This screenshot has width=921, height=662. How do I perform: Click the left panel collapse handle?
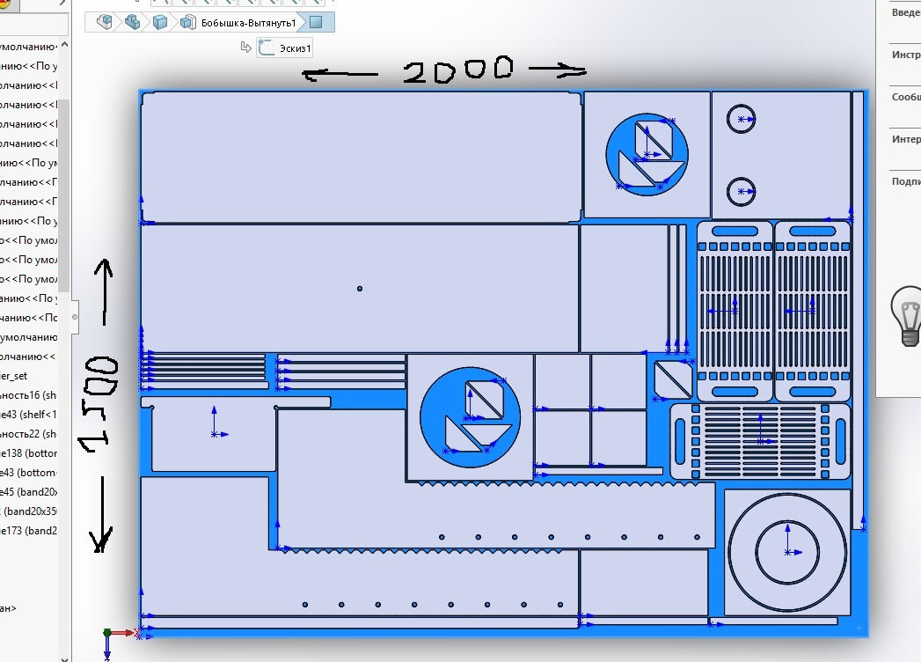point(75,317)
